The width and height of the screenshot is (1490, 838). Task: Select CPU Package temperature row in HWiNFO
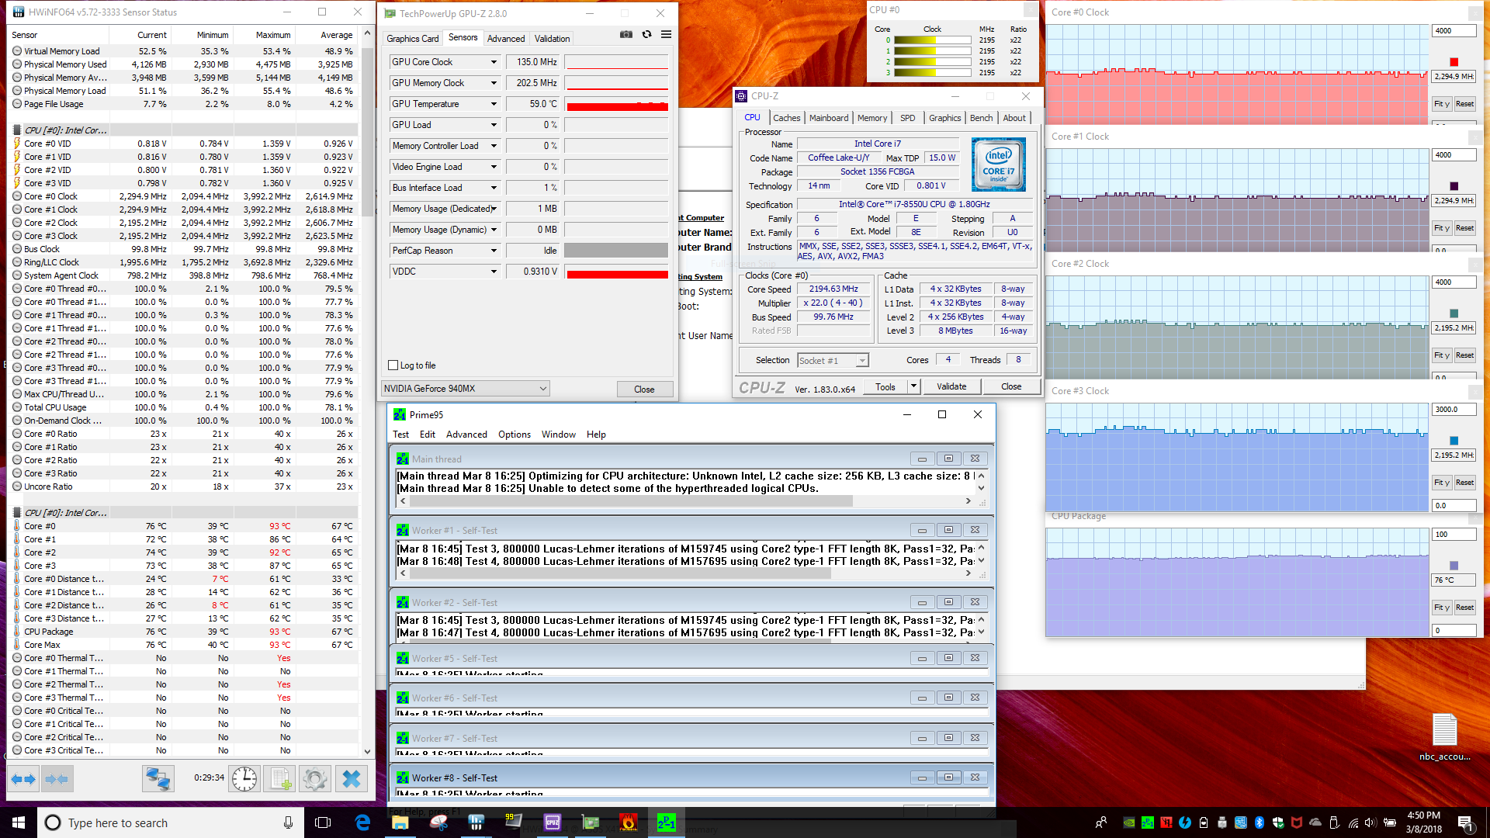(x=183, y=632)
